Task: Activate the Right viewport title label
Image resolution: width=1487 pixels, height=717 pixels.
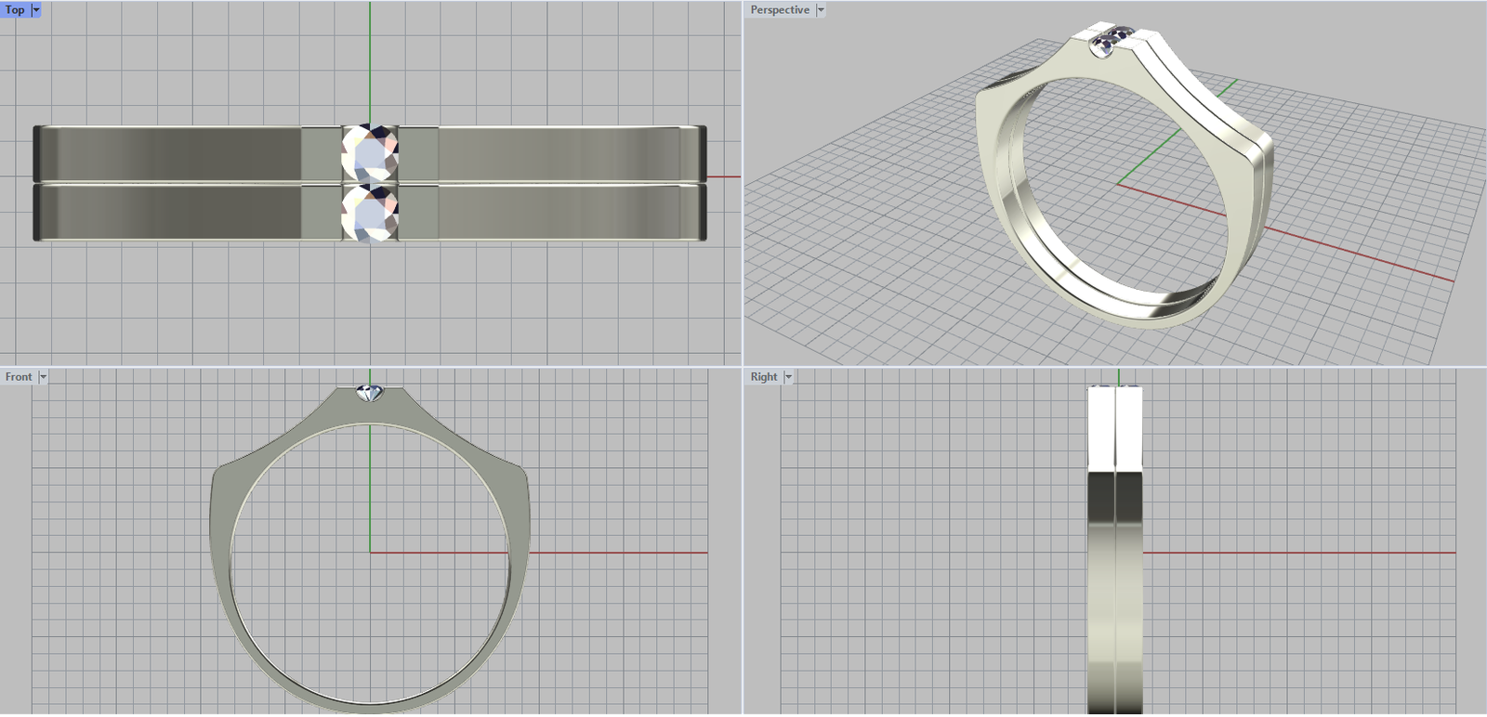Action: 763,377
